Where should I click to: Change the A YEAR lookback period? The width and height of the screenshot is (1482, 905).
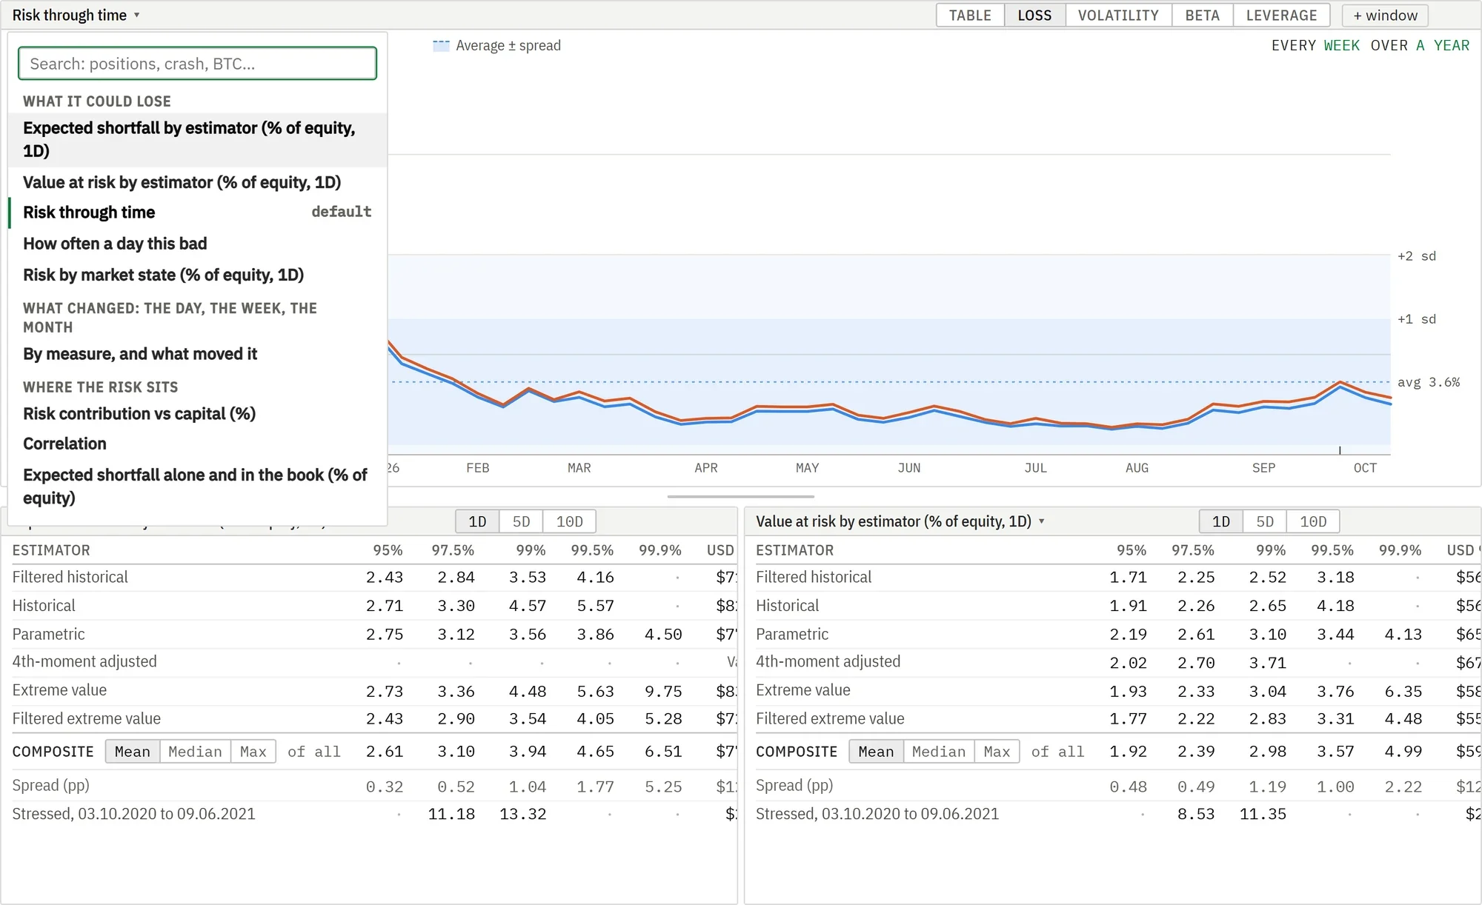coord(1442,45)
